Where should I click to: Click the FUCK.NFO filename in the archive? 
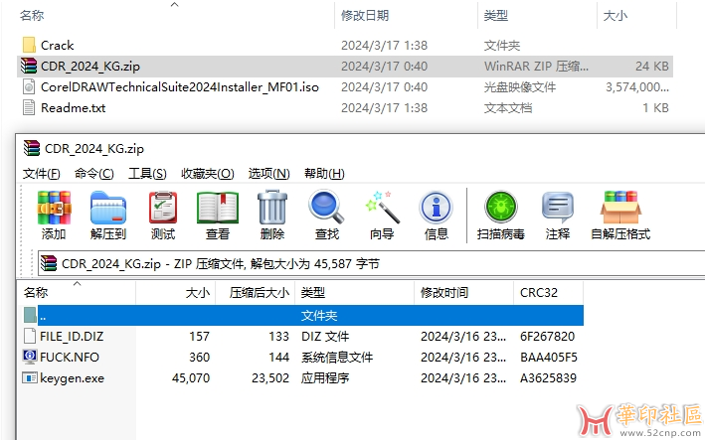[x=70, y=358]
